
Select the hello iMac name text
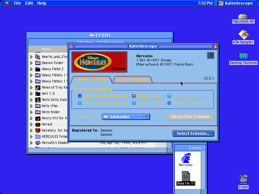(50, 106)
